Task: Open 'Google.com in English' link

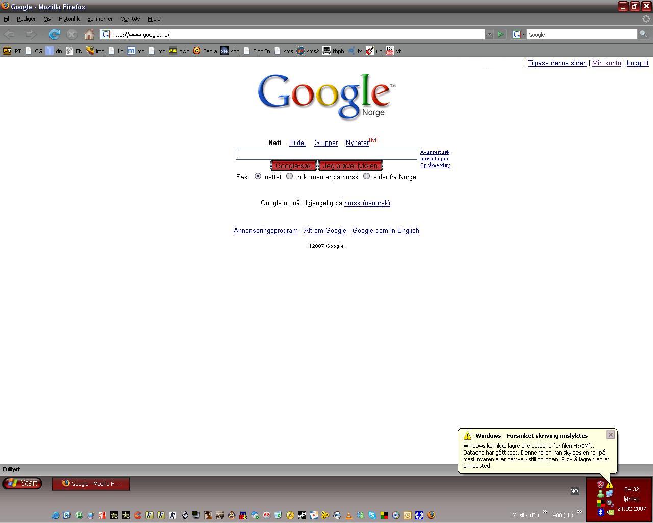Action: click(386, 231)
